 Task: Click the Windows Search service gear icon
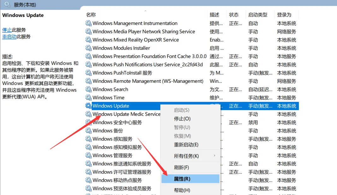89,89
